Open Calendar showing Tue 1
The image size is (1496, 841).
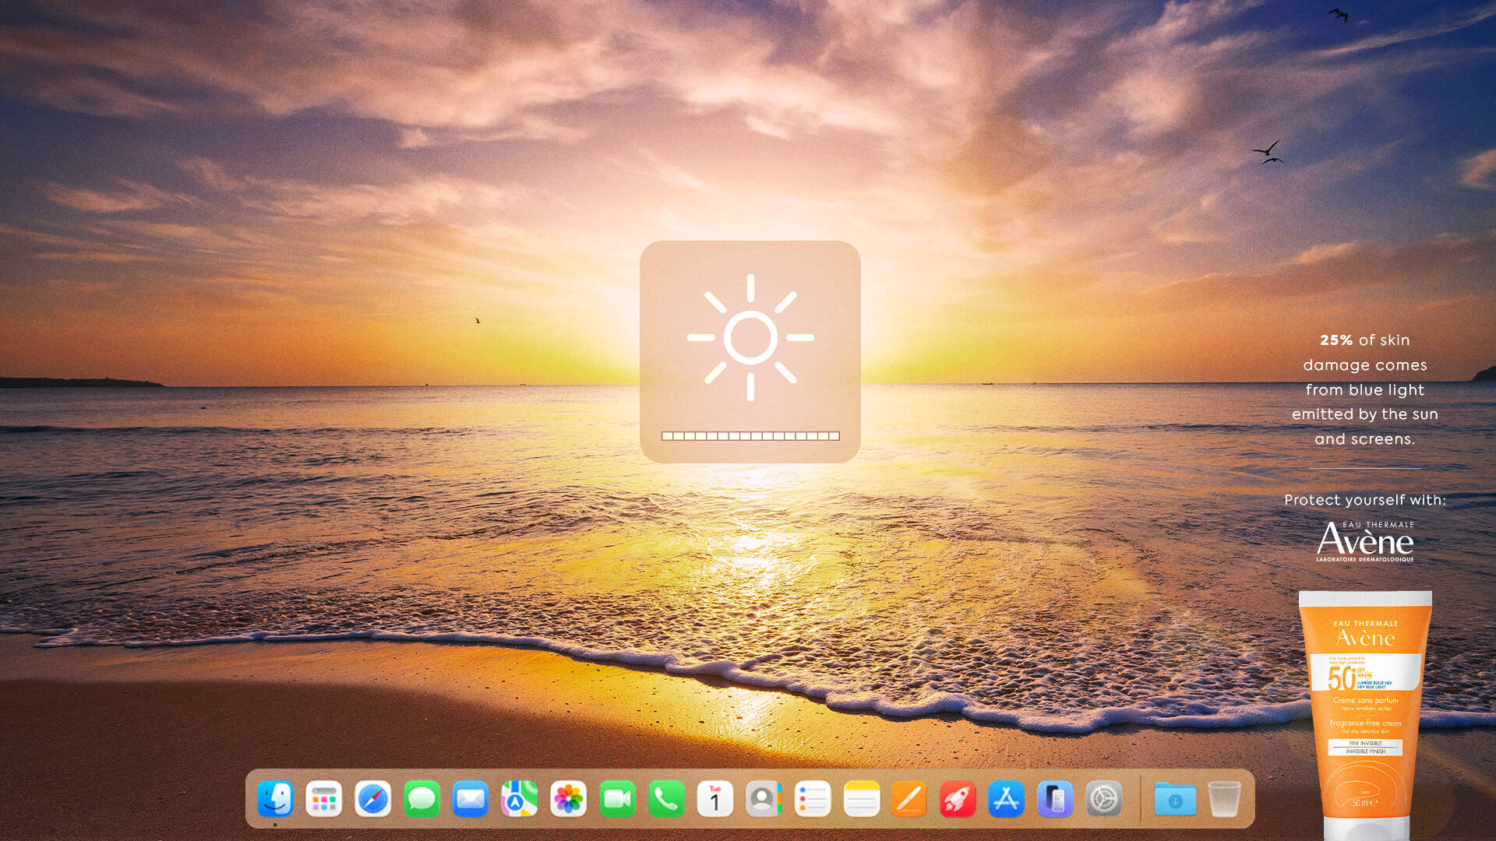(x=714, y=799)
